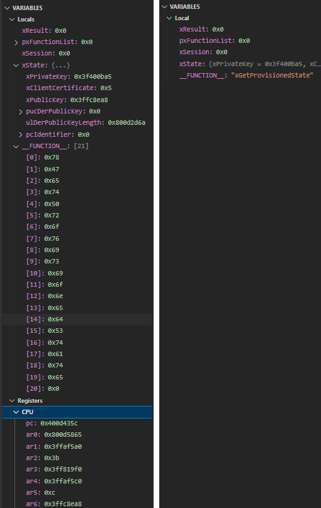Image resolution: width=321 pixels, height=508 pixels.
Task: Select xClientCertificate: 0x5 row
Action: (69, 88)
